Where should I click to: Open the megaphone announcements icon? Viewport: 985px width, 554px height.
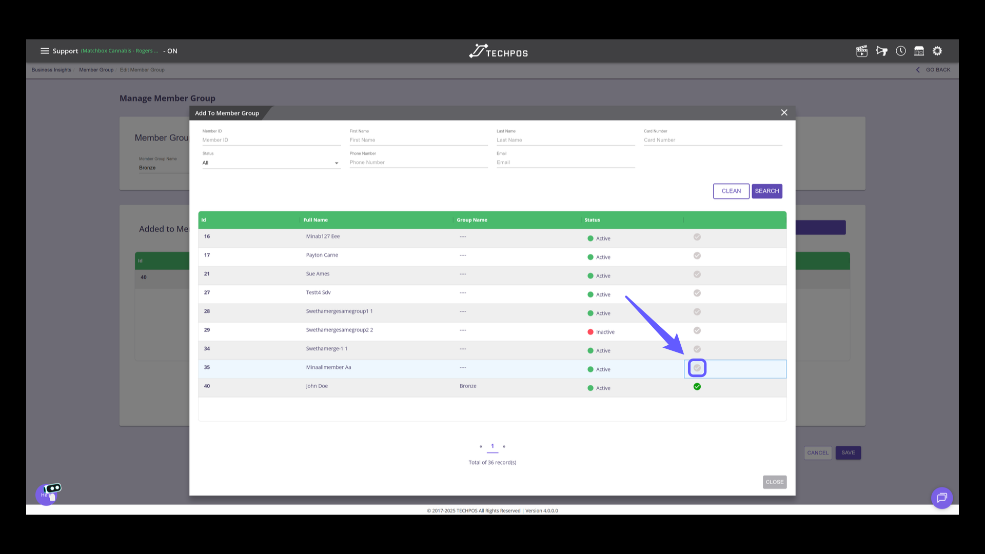tap(881, 51)
